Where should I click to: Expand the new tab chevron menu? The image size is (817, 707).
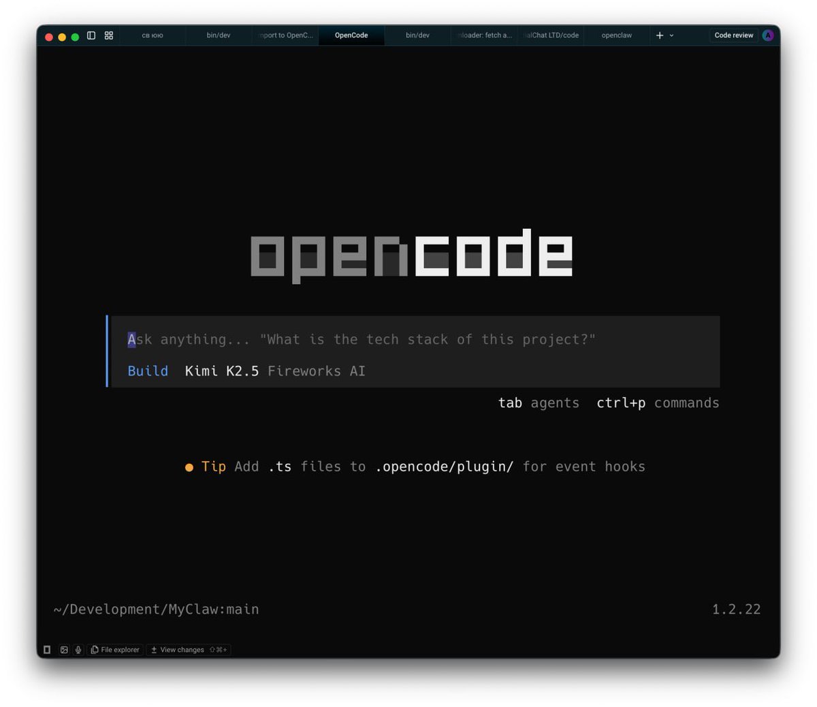tap(671, 35)
